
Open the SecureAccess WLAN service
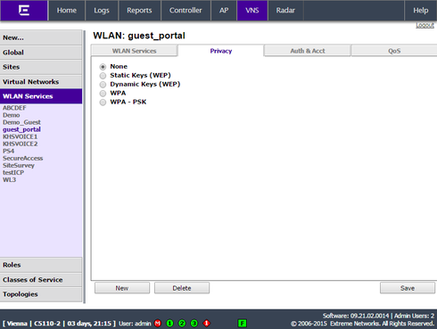click(x=23, y=158)
